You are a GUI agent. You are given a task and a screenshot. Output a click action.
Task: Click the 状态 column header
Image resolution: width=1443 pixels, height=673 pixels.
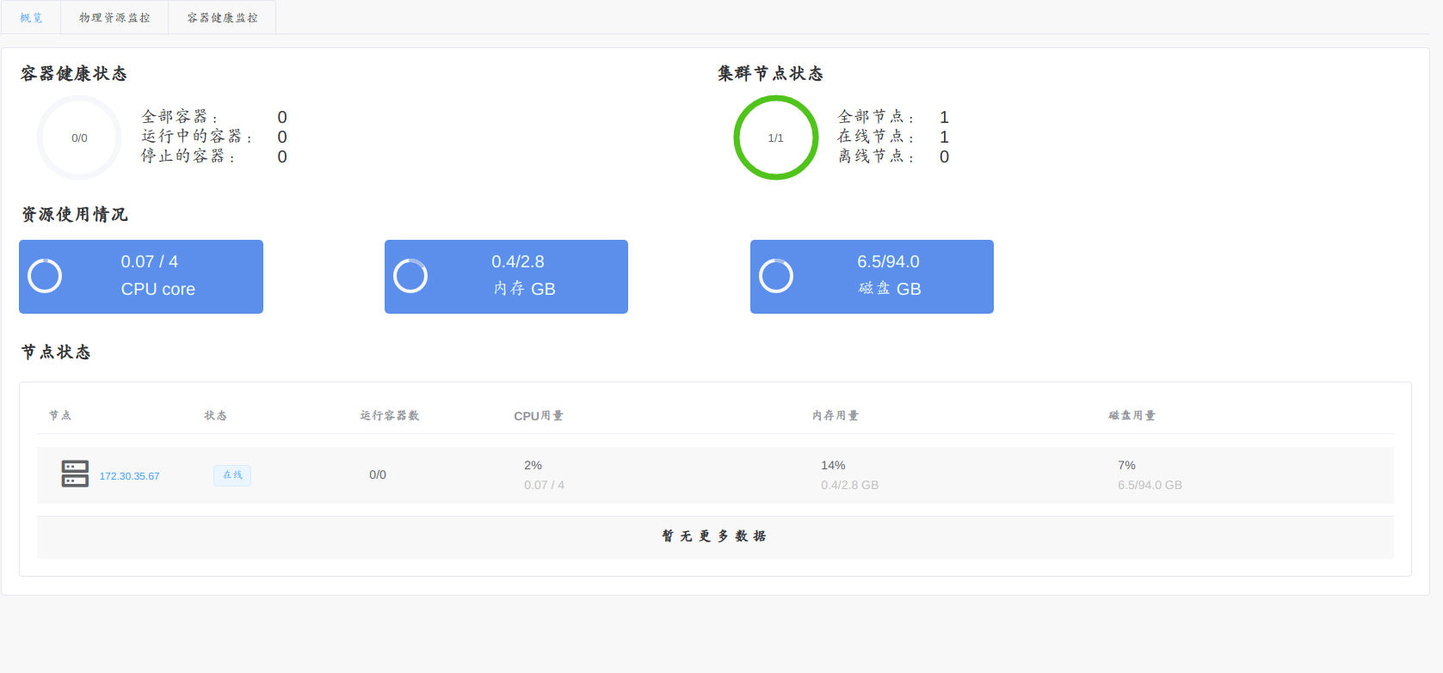(215, 416)
